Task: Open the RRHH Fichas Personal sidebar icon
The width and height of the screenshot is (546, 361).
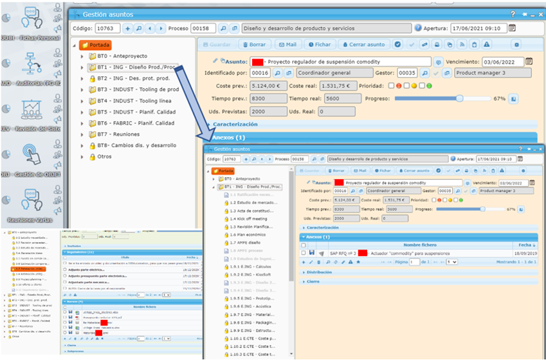Action: tap(32, 18)
